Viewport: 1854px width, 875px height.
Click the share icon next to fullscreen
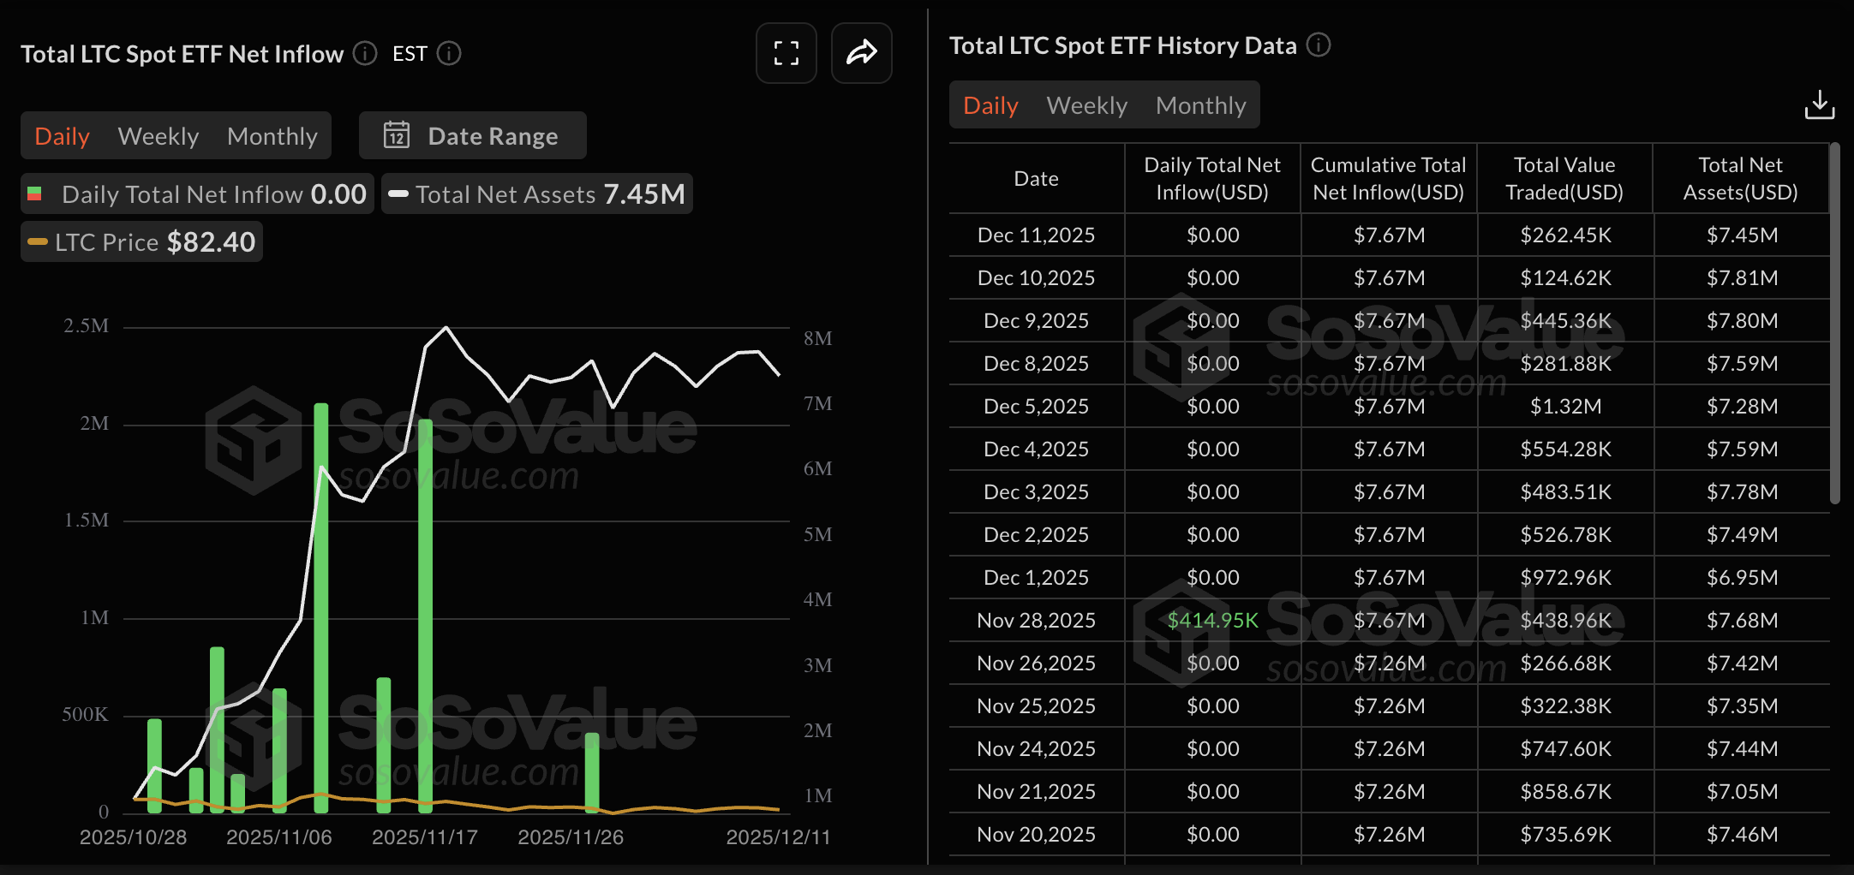tap(861, 53)
